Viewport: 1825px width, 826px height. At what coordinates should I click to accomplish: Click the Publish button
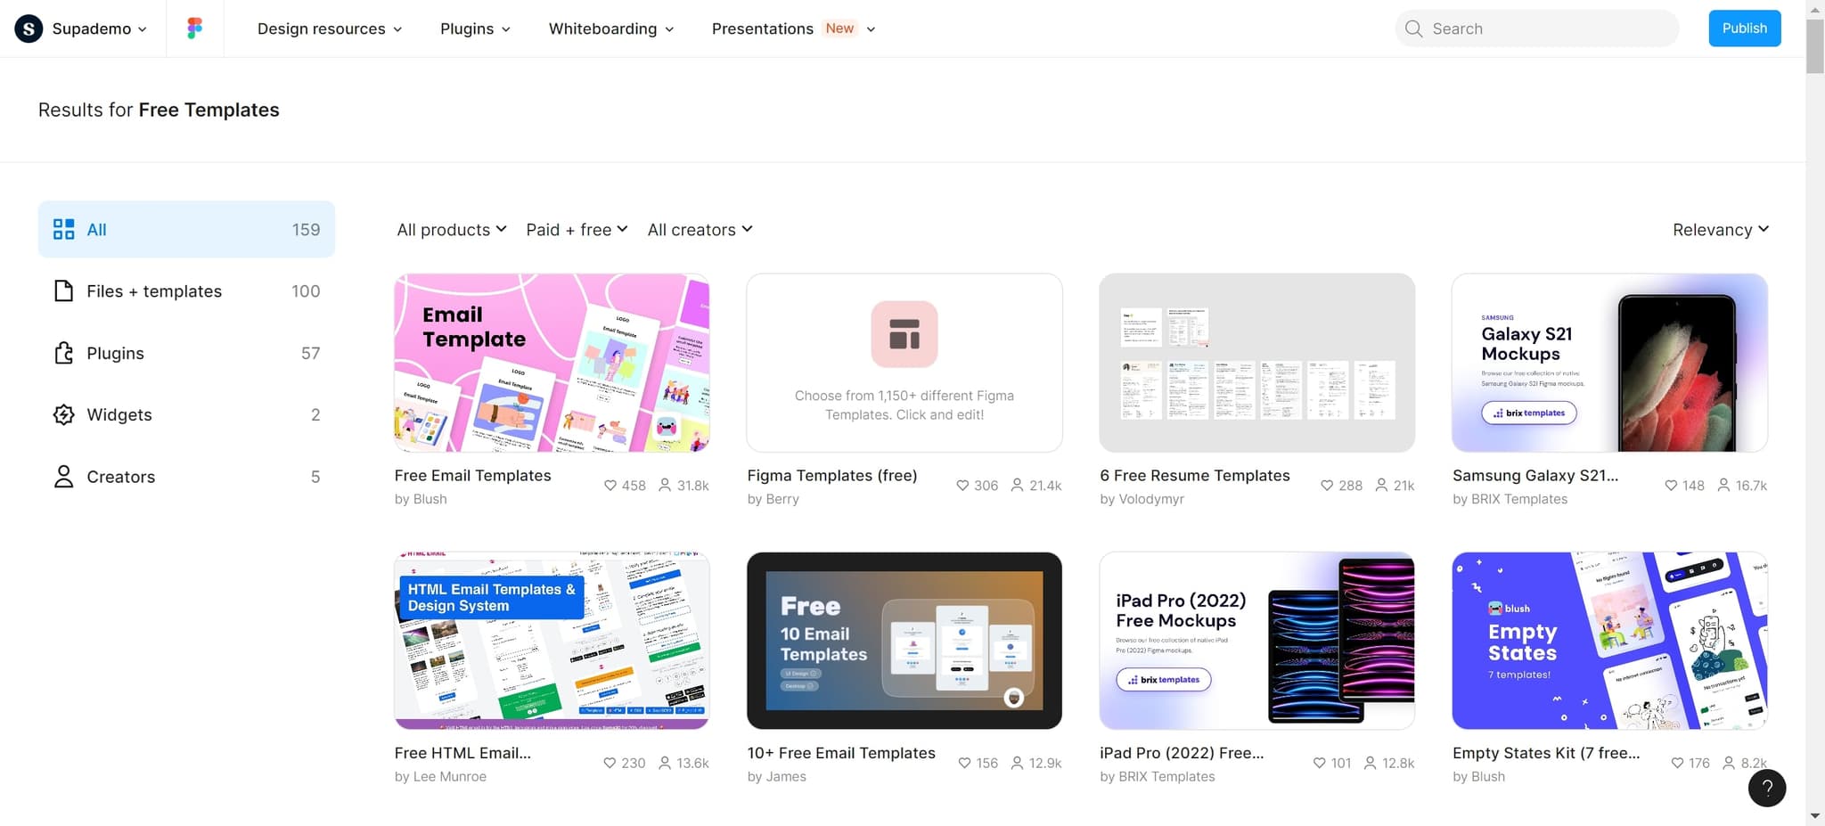1743,28
